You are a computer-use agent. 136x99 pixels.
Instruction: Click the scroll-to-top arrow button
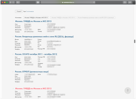pyautogui.click(x=128, y=90)
